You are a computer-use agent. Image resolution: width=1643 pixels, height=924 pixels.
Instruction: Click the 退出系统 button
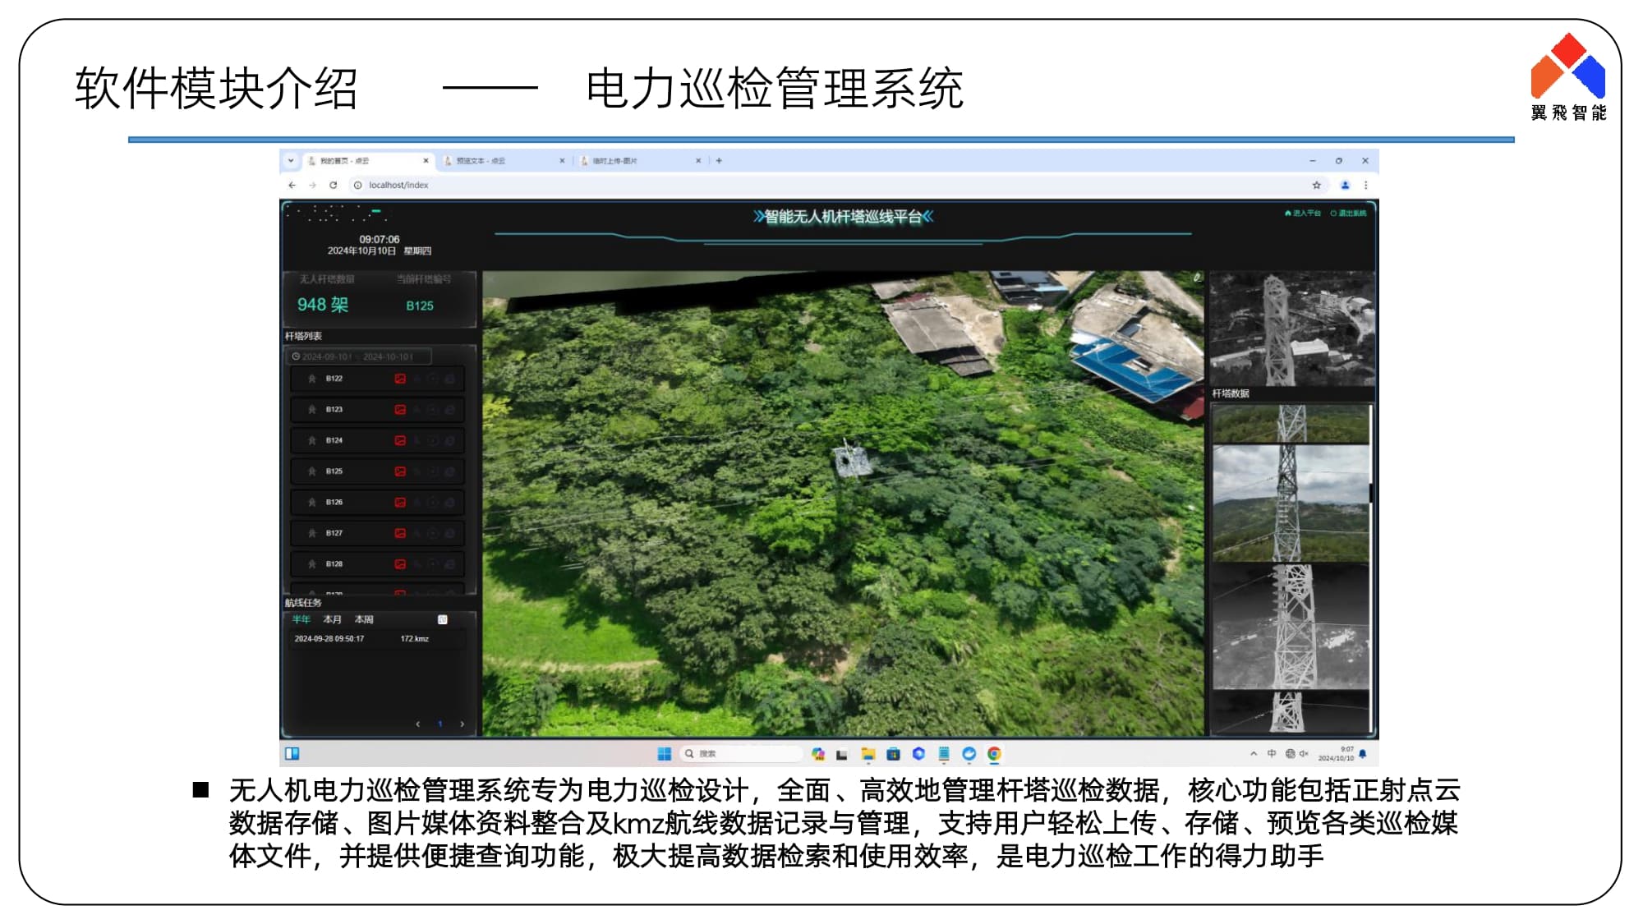coord(1348,214)
